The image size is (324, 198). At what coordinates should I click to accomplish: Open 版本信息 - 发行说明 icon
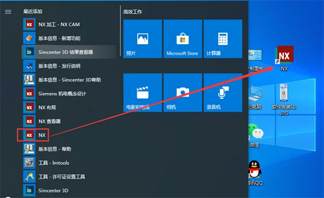coord(29,66)
